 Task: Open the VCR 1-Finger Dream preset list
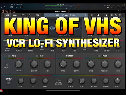(66, 15)
